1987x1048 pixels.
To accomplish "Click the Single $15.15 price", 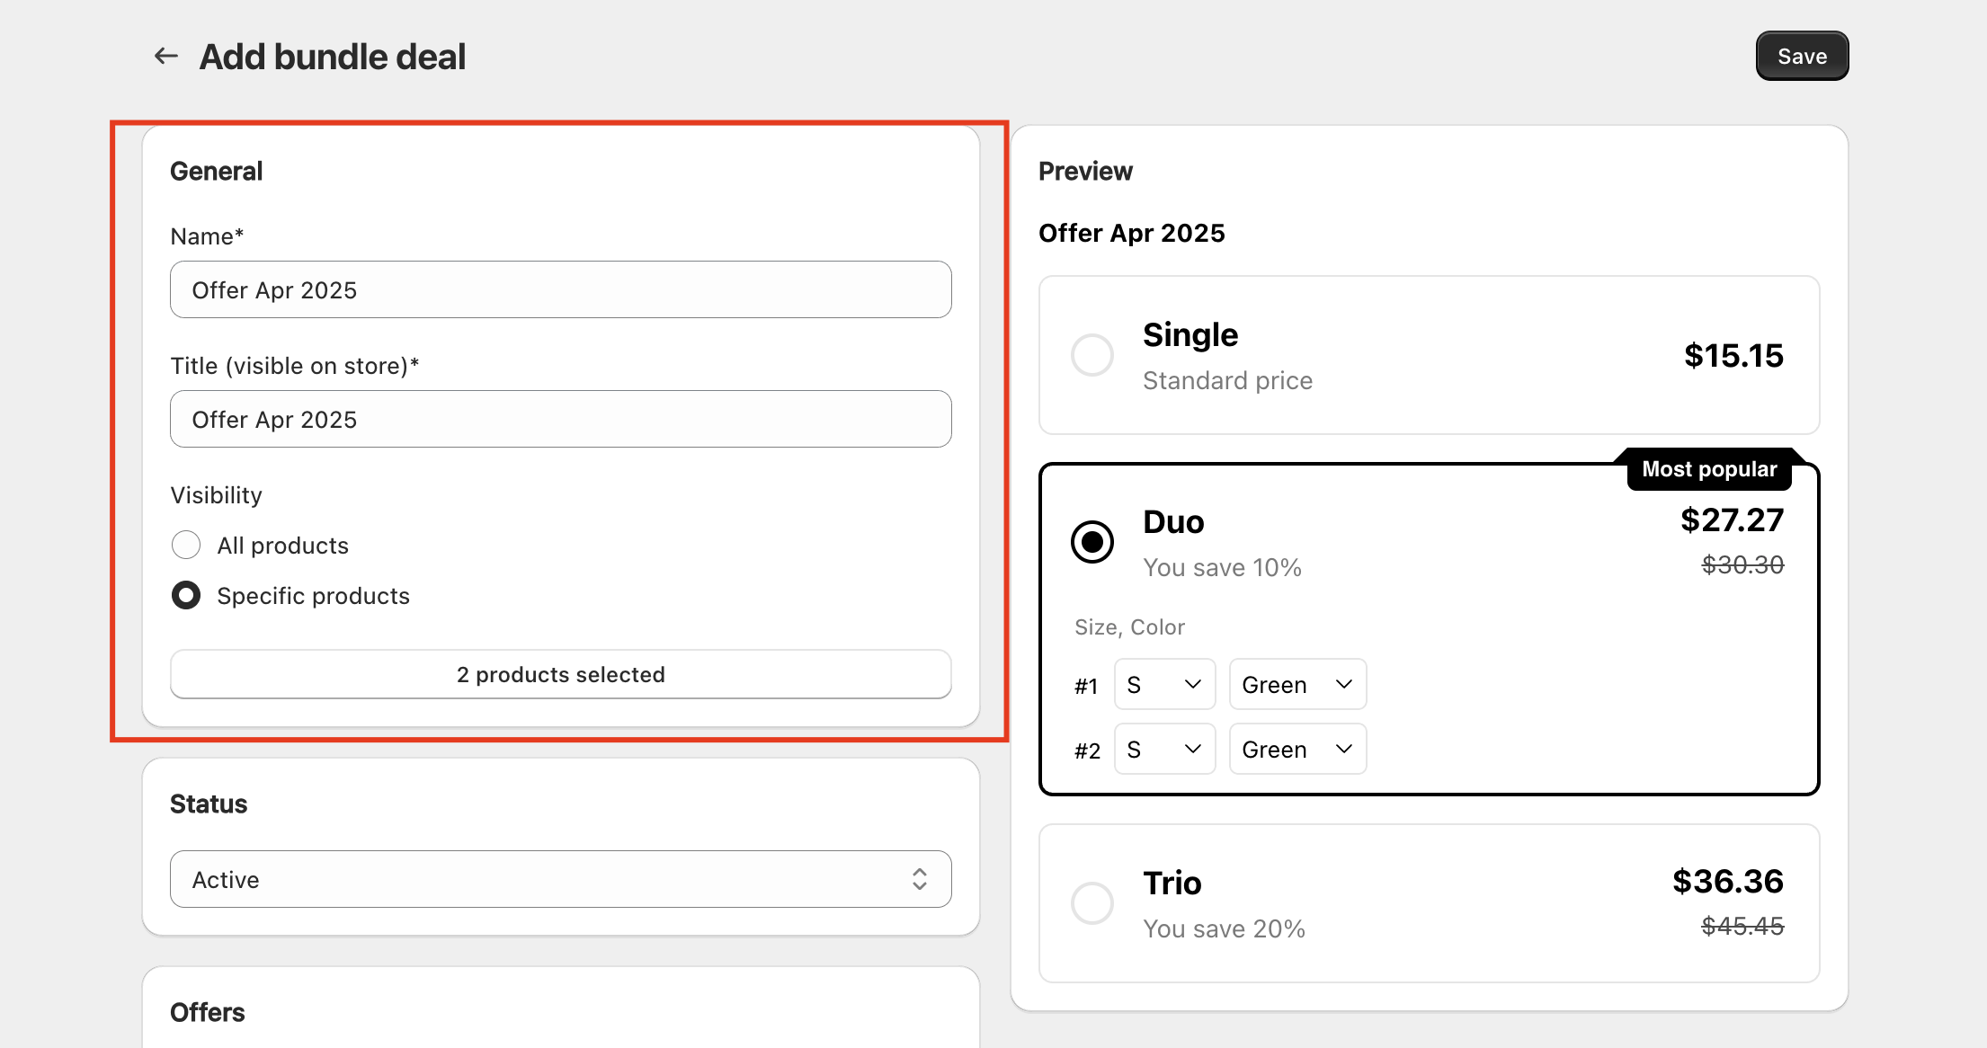I will (x=1733, y=355).
